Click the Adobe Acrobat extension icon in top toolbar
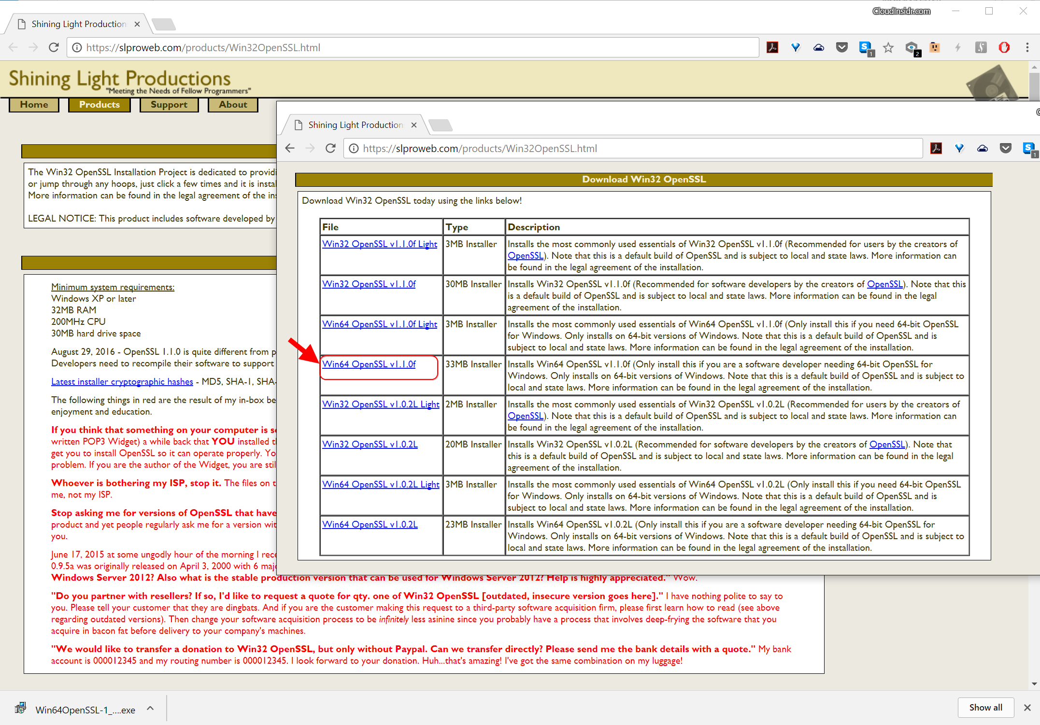This screenshot has width=1040, height=725. (772, 47)
